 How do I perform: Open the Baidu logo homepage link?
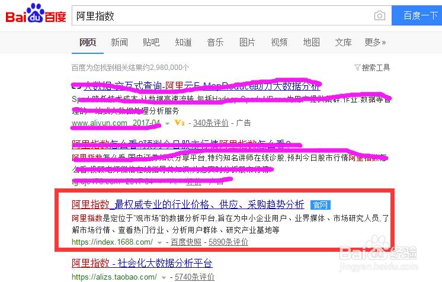[x=36, y=13]
